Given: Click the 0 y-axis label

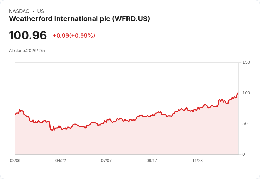Looking at the screenshot, I should pyautogui.click(x=244, y=154).
